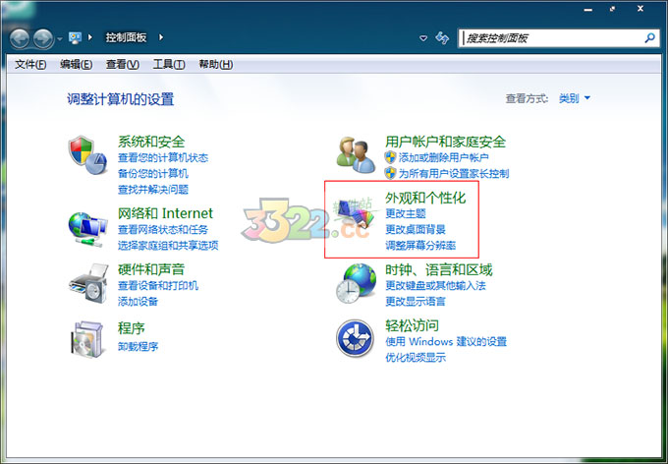Open the 查看(V) menu
668x464 pixels.
pos(122,65)
